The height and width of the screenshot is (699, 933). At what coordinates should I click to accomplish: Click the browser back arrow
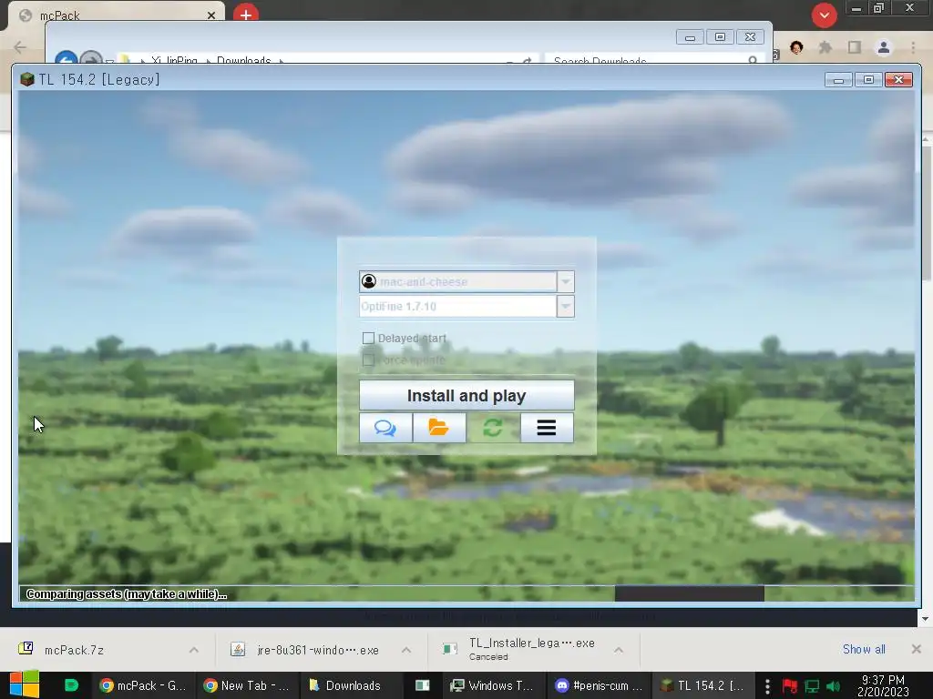point(20,47)
